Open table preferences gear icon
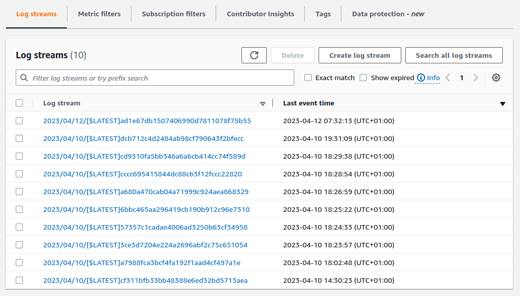This screenshot has width=520, height=296. 496,78
